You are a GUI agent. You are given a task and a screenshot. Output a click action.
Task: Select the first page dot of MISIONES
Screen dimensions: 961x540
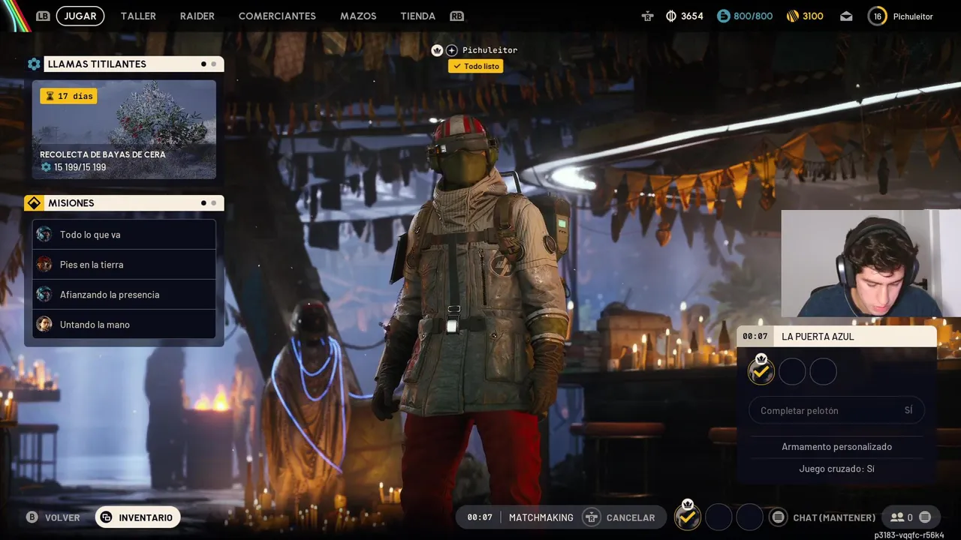click(203, 203)
